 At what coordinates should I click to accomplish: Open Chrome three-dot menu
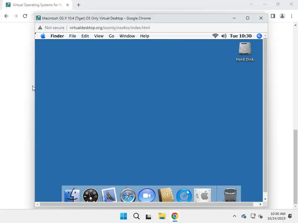tap(292, 16)
